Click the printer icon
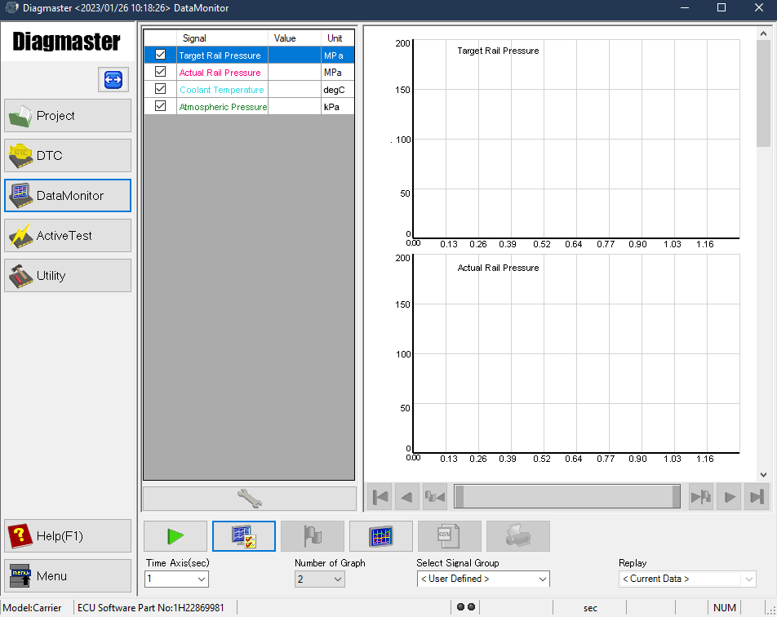777x617 pixels. (x=517, y=536)
